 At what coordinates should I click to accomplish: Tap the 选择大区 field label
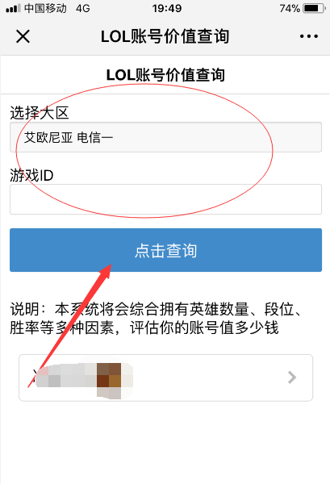(40, 113)
